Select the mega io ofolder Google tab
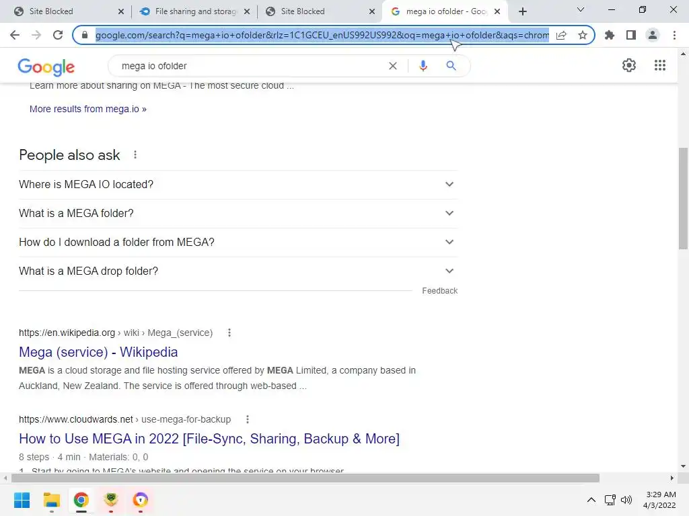Screen dimensions: 689x516 (445, 11)
